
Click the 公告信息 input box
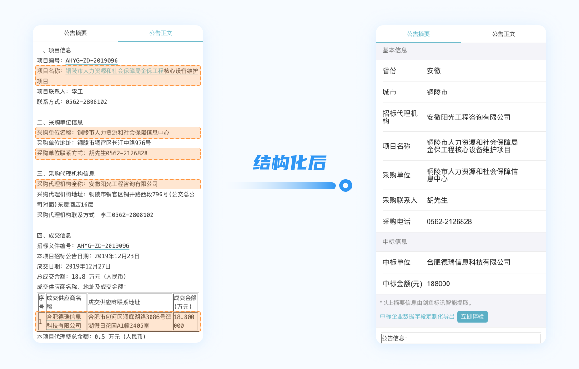click(461, 338)
